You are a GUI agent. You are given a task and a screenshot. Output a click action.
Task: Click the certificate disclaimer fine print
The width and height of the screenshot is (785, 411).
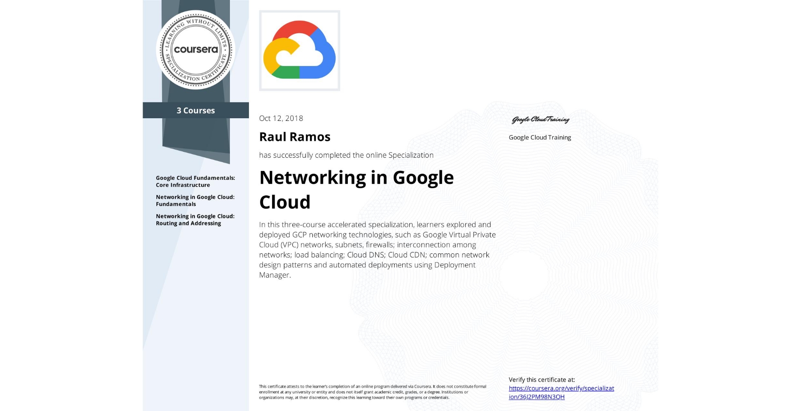[x=373, y=392]
